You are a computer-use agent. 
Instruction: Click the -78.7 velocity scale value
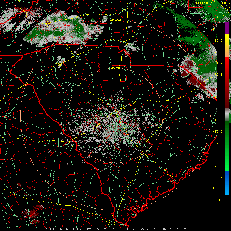(x=217, y=166)
